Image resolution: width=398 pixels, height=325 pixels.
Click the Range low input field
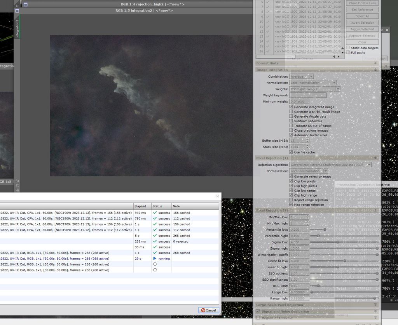tap(299, 292)
